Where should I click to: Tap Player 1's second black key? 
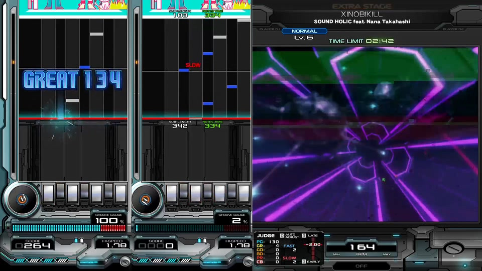click(x=84, y=191)
